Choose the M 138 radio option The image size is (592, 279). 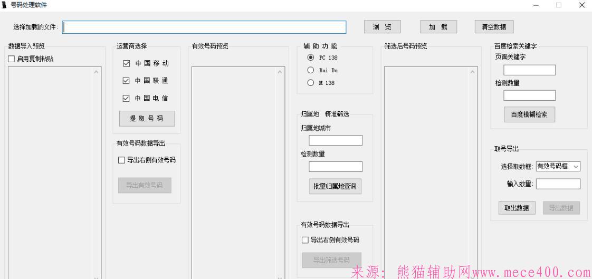pyautogui.click(x=311, y=83)
